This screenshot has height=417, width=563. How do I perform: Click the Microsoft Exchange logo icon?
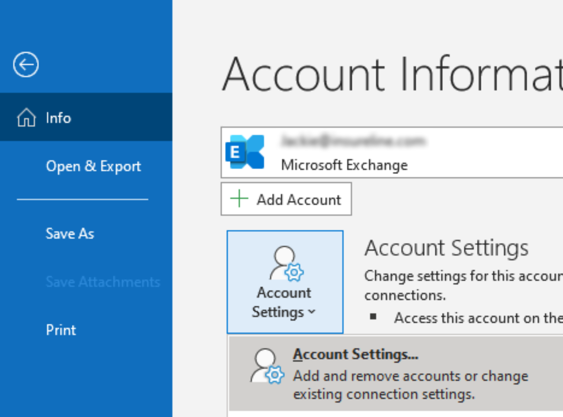pyautogui.click(x=245, y=152)
